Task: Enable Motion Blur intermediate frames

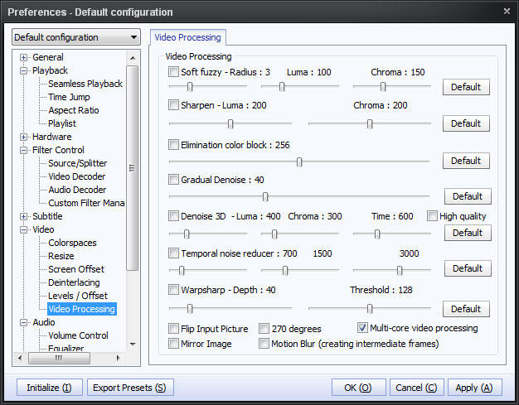Action: (264, 343)
